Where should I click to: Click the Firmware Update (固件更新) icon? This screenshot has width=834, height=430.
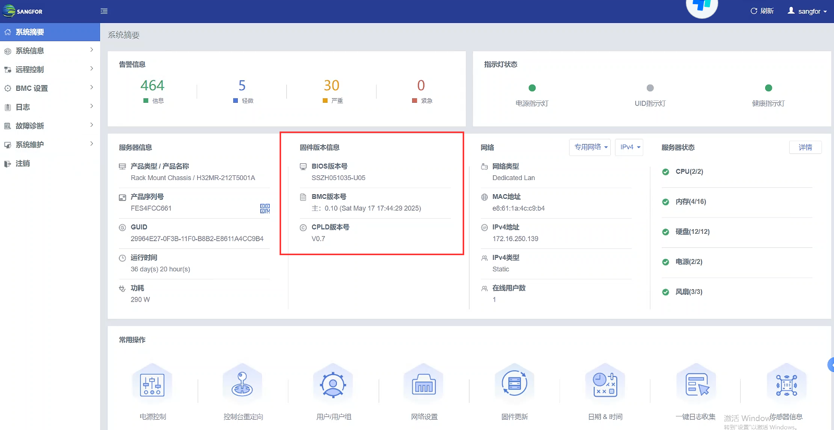coord(514,385)
